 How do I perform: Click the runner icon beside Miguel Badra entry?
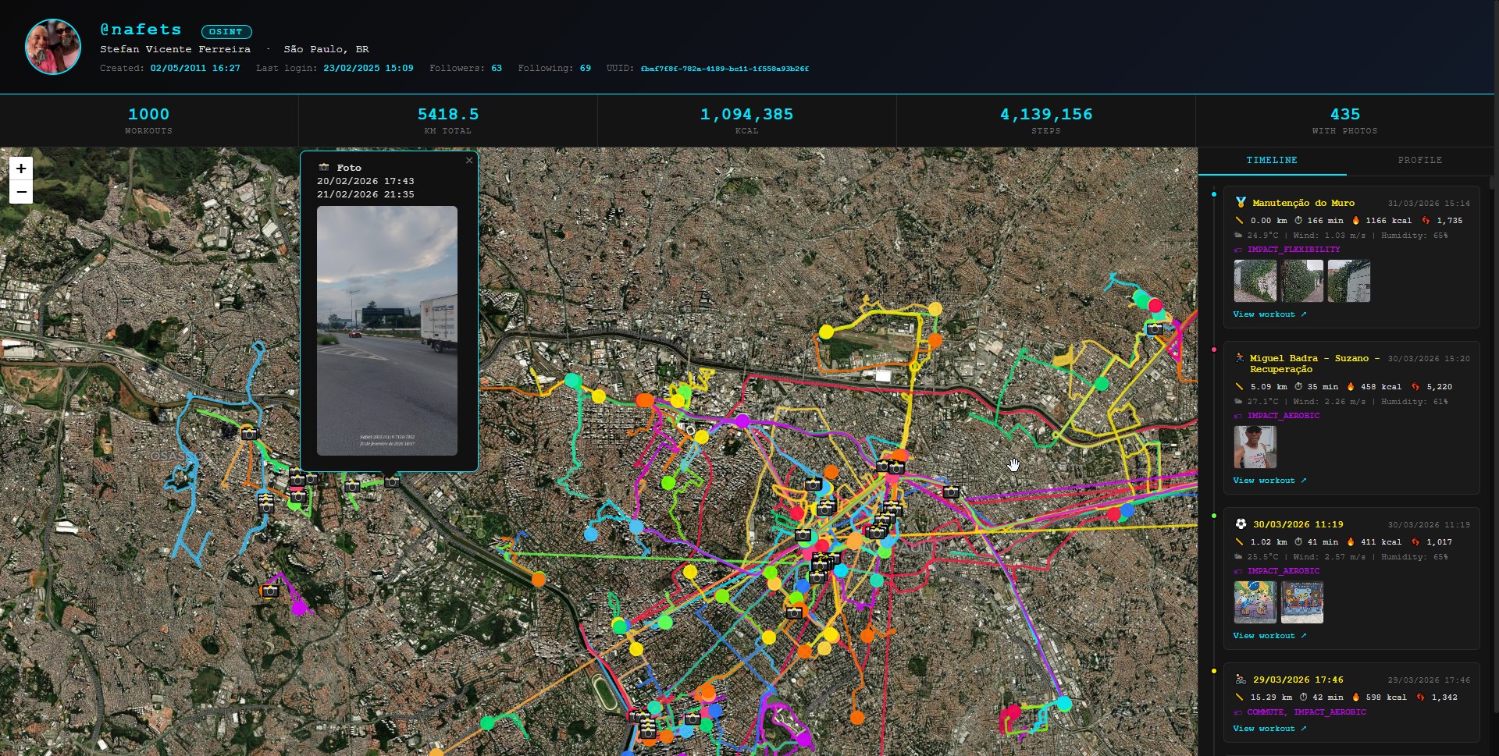[x=1240, y=358]
